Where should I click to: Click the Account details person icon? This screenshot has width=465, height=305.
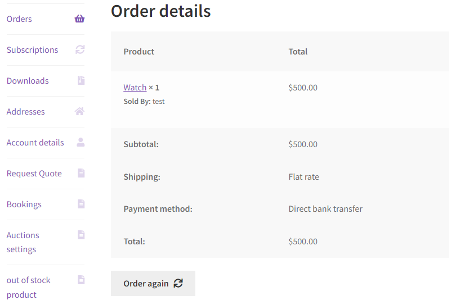click(81, 142)
